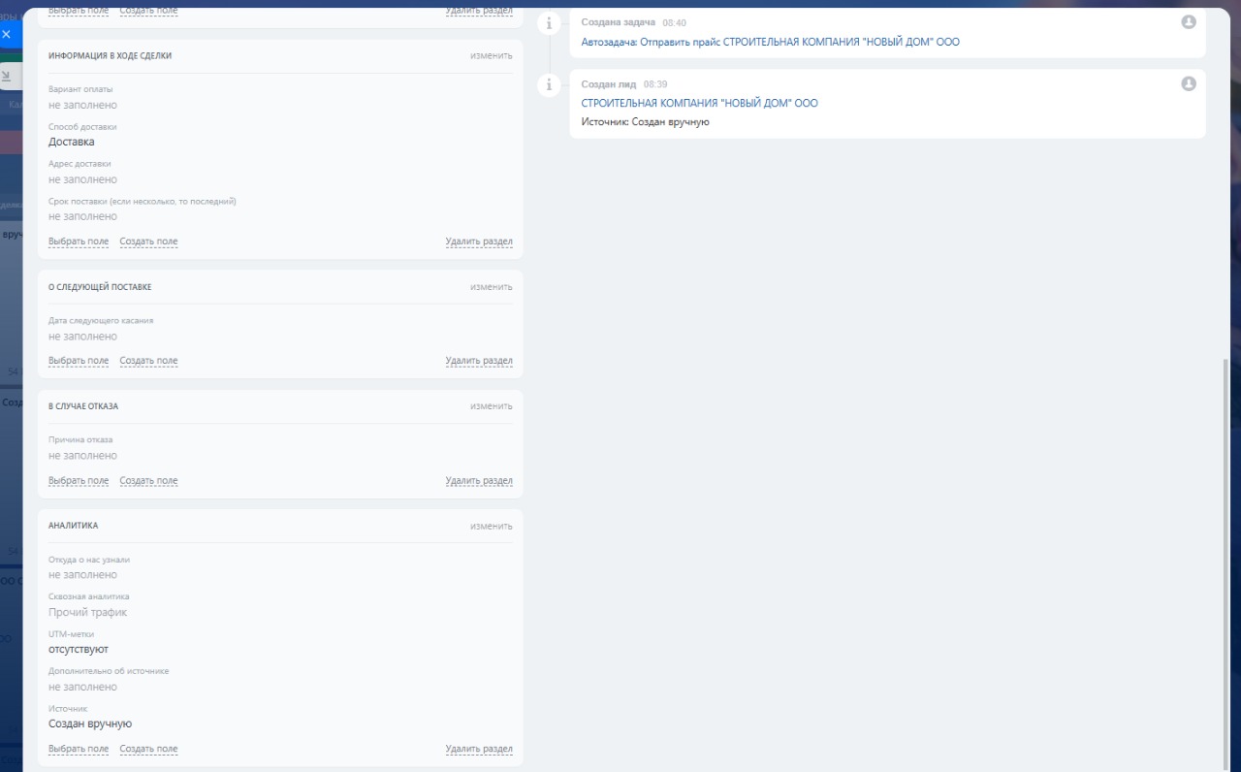This screenshot has height=772, width=1241.
Task: Create a field in О следующей поставке
Action: 148,361
